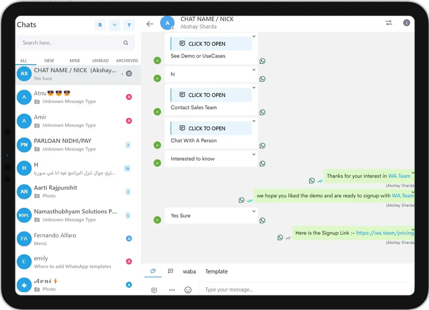Click the three-dots more options icon
Viewport: 429px width, 310px height.
(x=172, y=290)
